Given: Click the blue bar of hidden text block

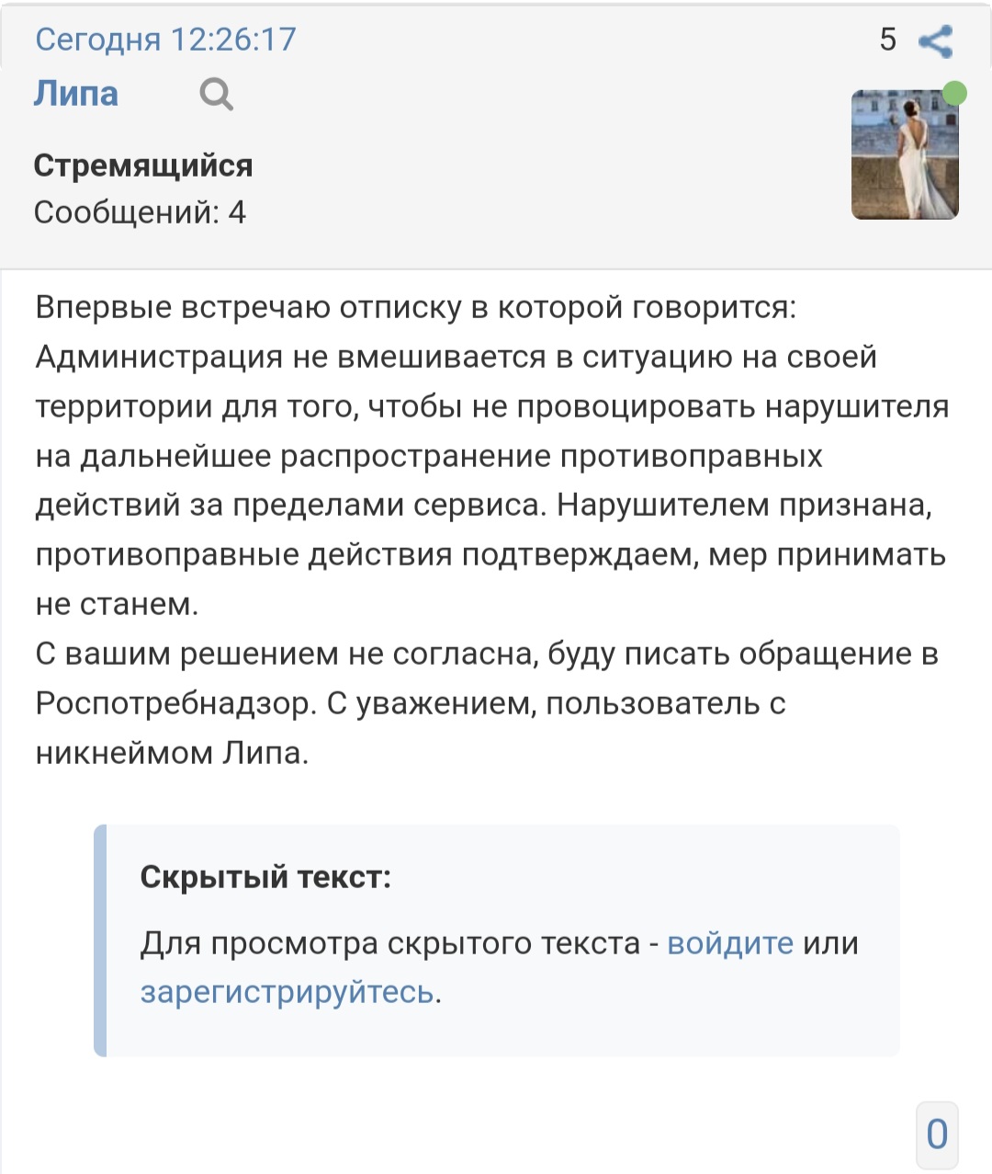Looking at the screenshot, I should coord(100,940).
